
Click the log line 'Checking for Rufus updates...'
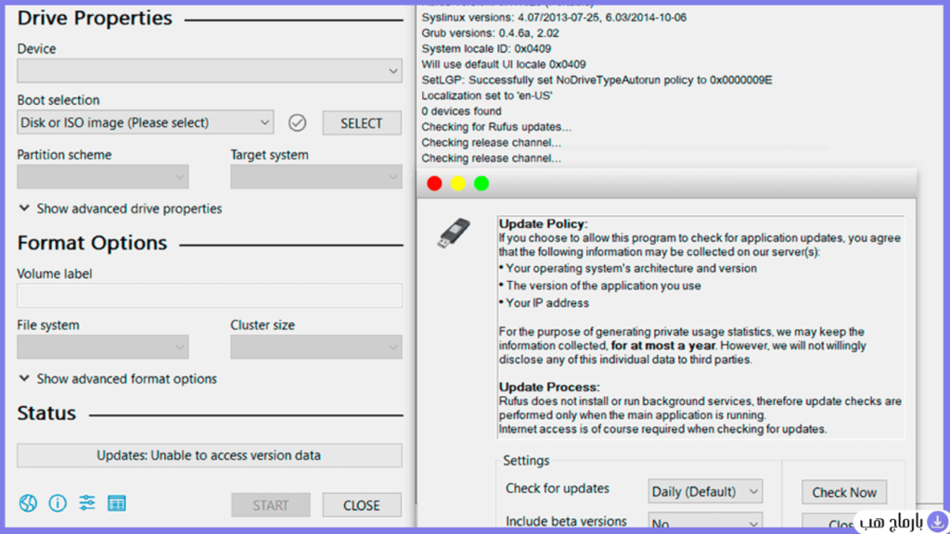point(496,127)
